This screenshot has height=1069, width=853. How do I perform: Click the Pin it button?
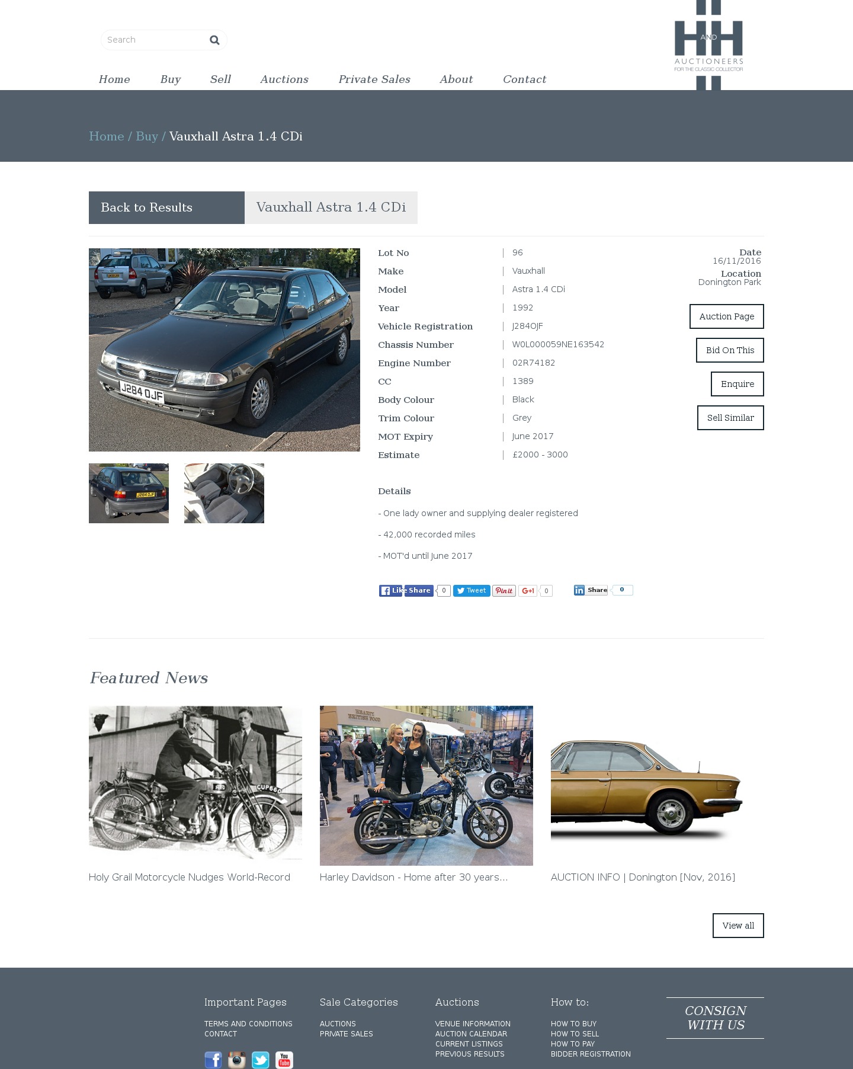504,591
